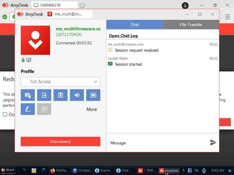Screen dimensions: 234x175
Task: Toggle file transfer permission icon
Action: (x=44, y=95)
